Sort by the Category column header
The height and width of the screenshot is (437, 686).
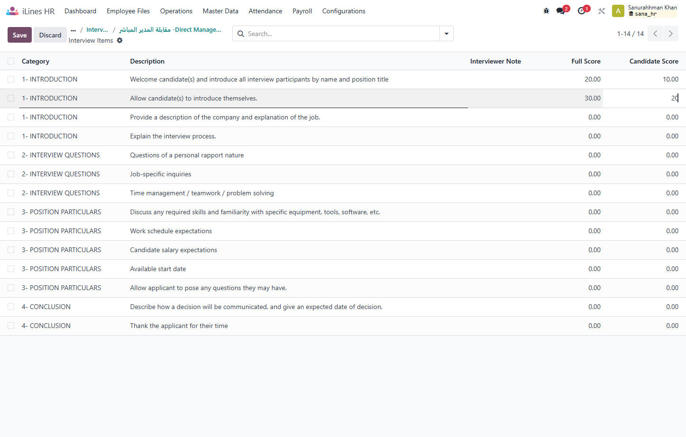[x=36, y=61]
